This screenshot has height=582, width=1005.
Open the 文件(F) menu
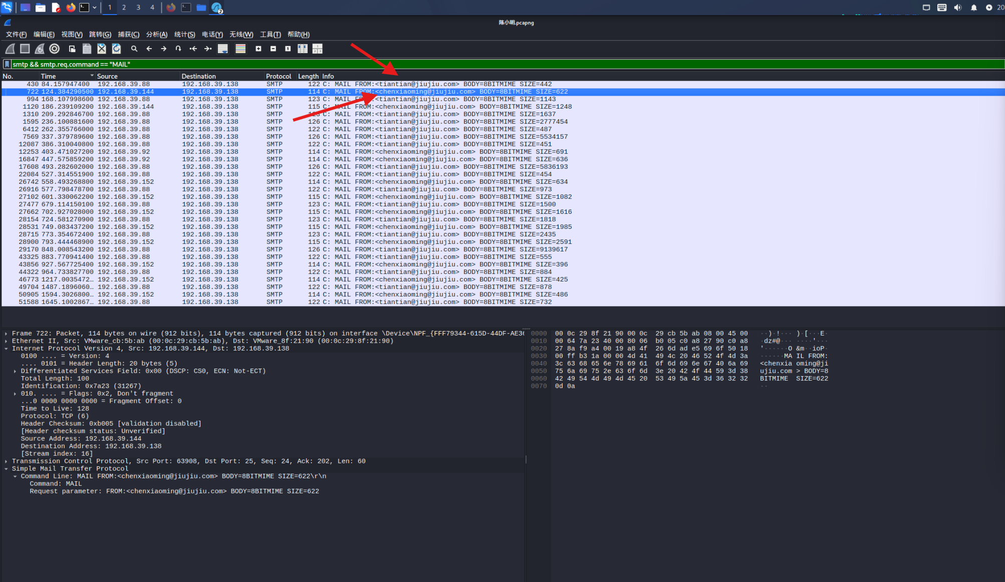[16, 35]
